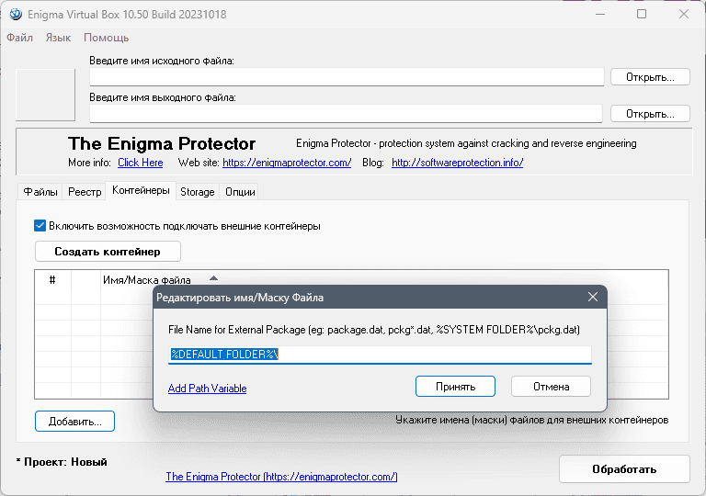
Task: Click the application icon preview box
Action: [x=45, y=95]
